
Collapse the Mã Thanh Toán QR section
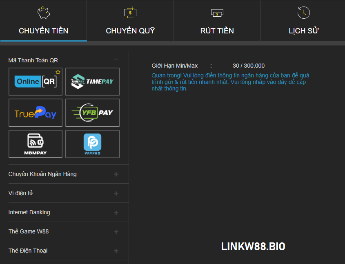[116, 60]
